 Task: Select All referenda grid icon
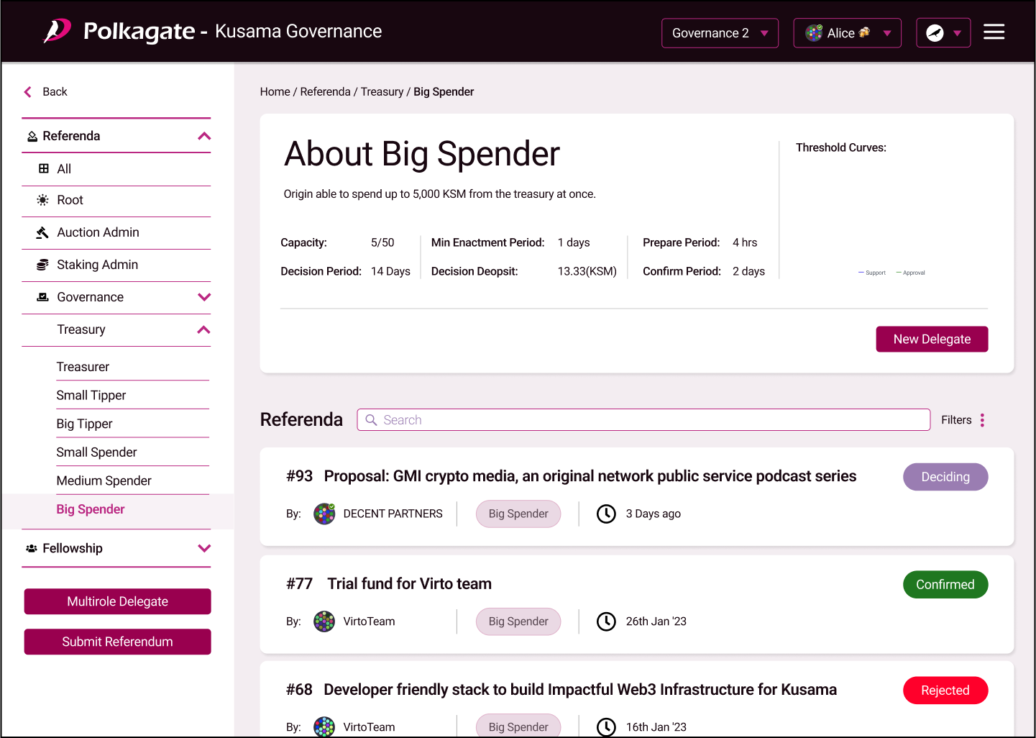click(44, 168)
